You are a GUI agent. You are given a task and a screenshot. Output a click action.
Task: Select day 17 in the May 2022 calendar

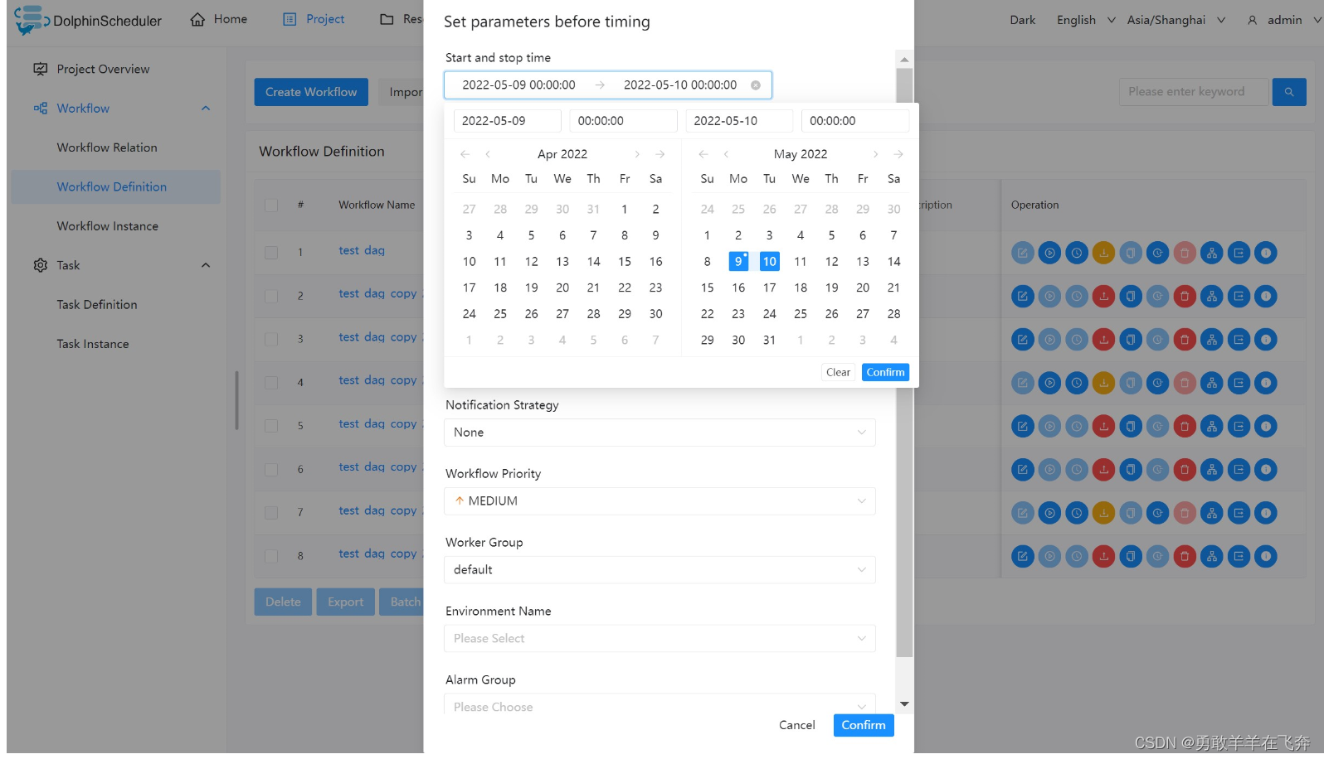(770, 288)
